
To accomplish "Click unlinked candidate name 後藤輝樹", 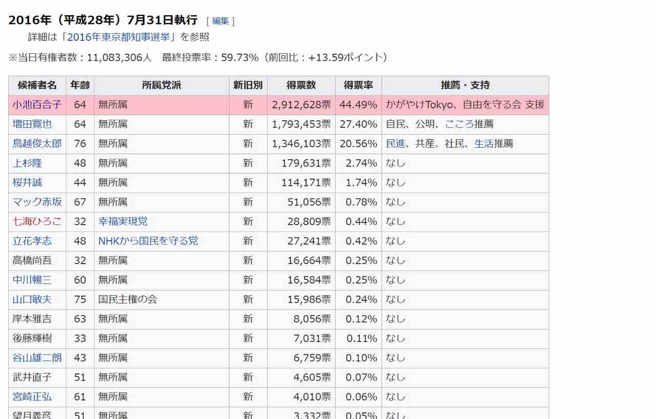I will [32, 338].
